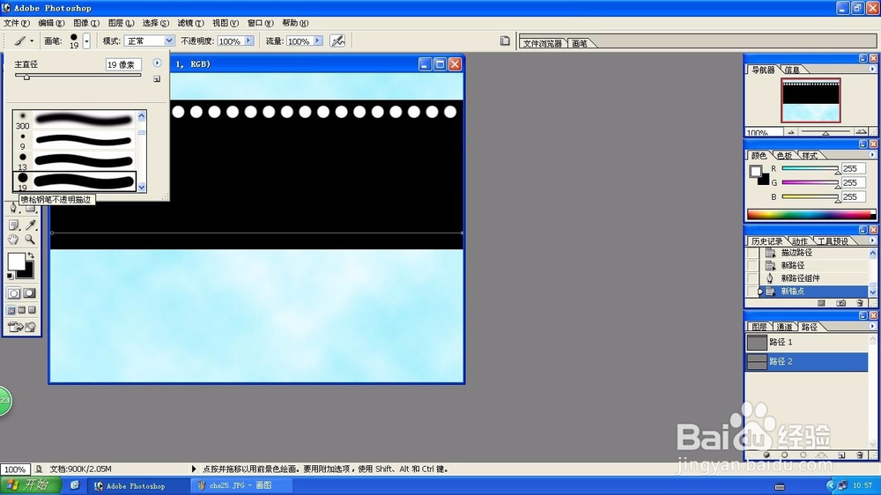Open the Mode 正常 dropdown
Screen dimensions: 881x495
coord(168,41)
